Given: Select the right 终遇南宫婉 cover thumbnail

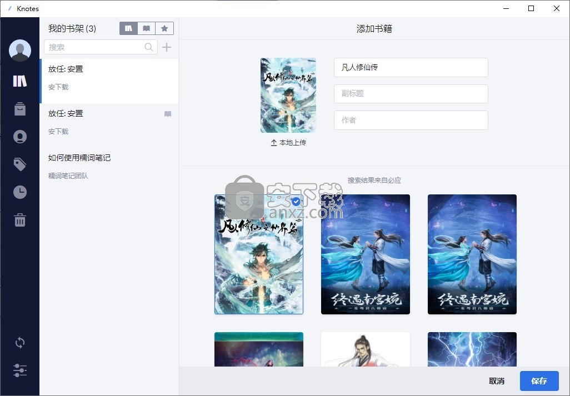Looking at the screenshot, I should point(472,254).
